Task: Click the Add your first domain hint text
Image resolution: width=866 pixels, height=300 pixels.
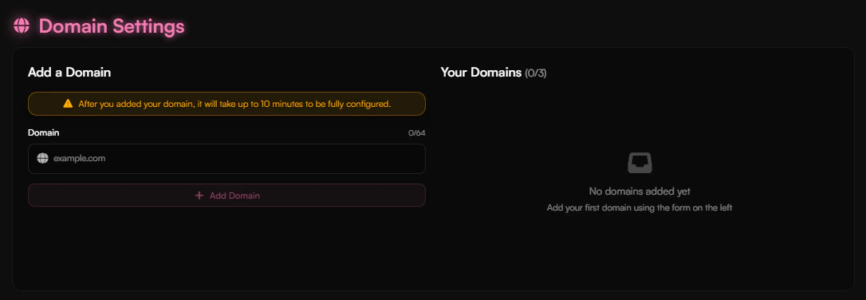Action: [x=640, y=208]
